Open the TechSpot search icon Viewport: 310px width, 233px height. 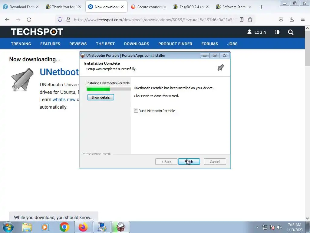pos(291,32)
